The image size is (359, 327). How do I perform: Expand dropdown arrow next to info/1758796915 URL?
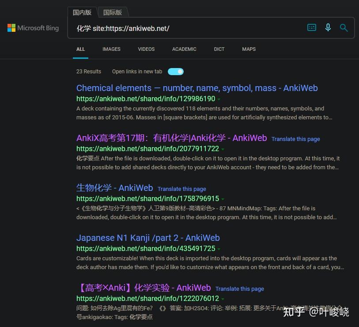click(x=223, y=199)
